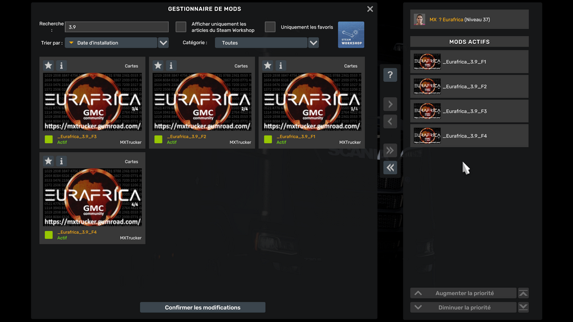Screen dimensions: 573x322
Task: Open info for _Eurafrica_3.9_F3 mod
Action: (x=62, y=66)
